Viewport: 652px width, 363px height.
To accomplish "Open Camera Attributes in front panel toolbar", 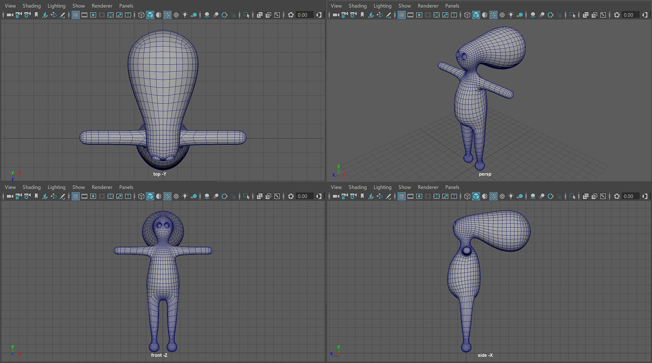I will [28, 196].
